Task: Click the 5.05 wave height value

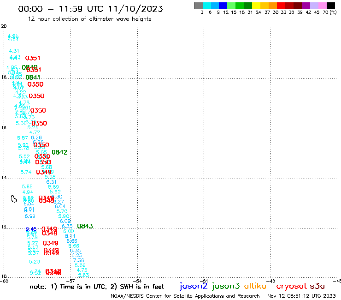Action: pos(41,152)
